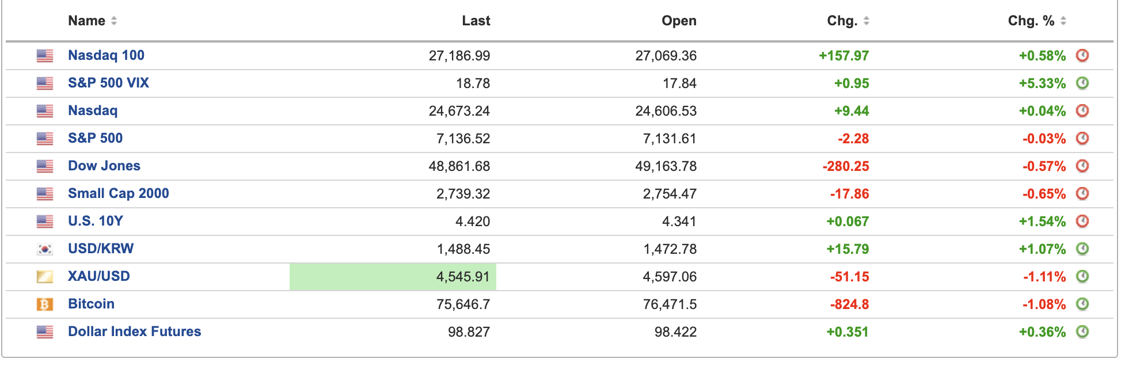Sort by the Chg. column arrows
Screen dimensions: 1125x366
866,21
